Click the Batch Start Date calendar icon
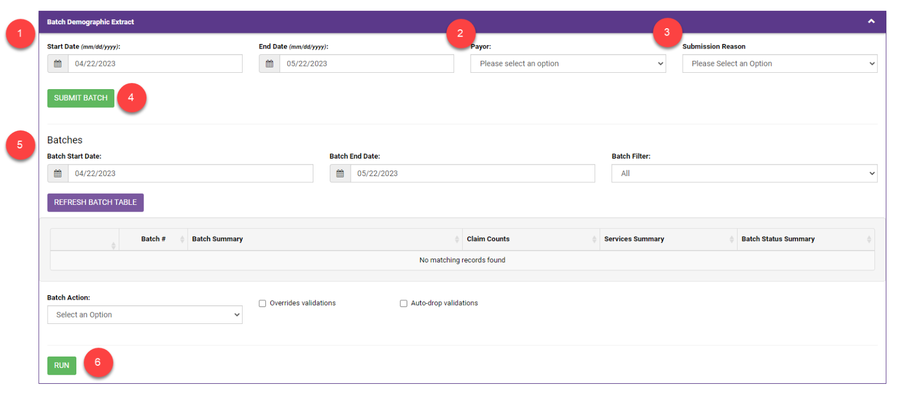The height and width of the screenshot is (399, 905). [x=58, y=174]
